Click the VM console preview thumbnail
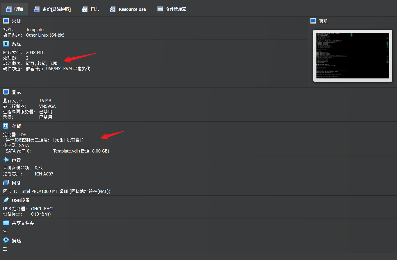Viewport: 397px width, 260px height. click(352, 56)
